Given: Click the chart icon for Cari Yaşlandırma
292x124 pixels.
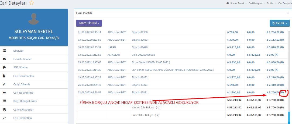Looking at the screenshot, I should (x=4, y=93).
